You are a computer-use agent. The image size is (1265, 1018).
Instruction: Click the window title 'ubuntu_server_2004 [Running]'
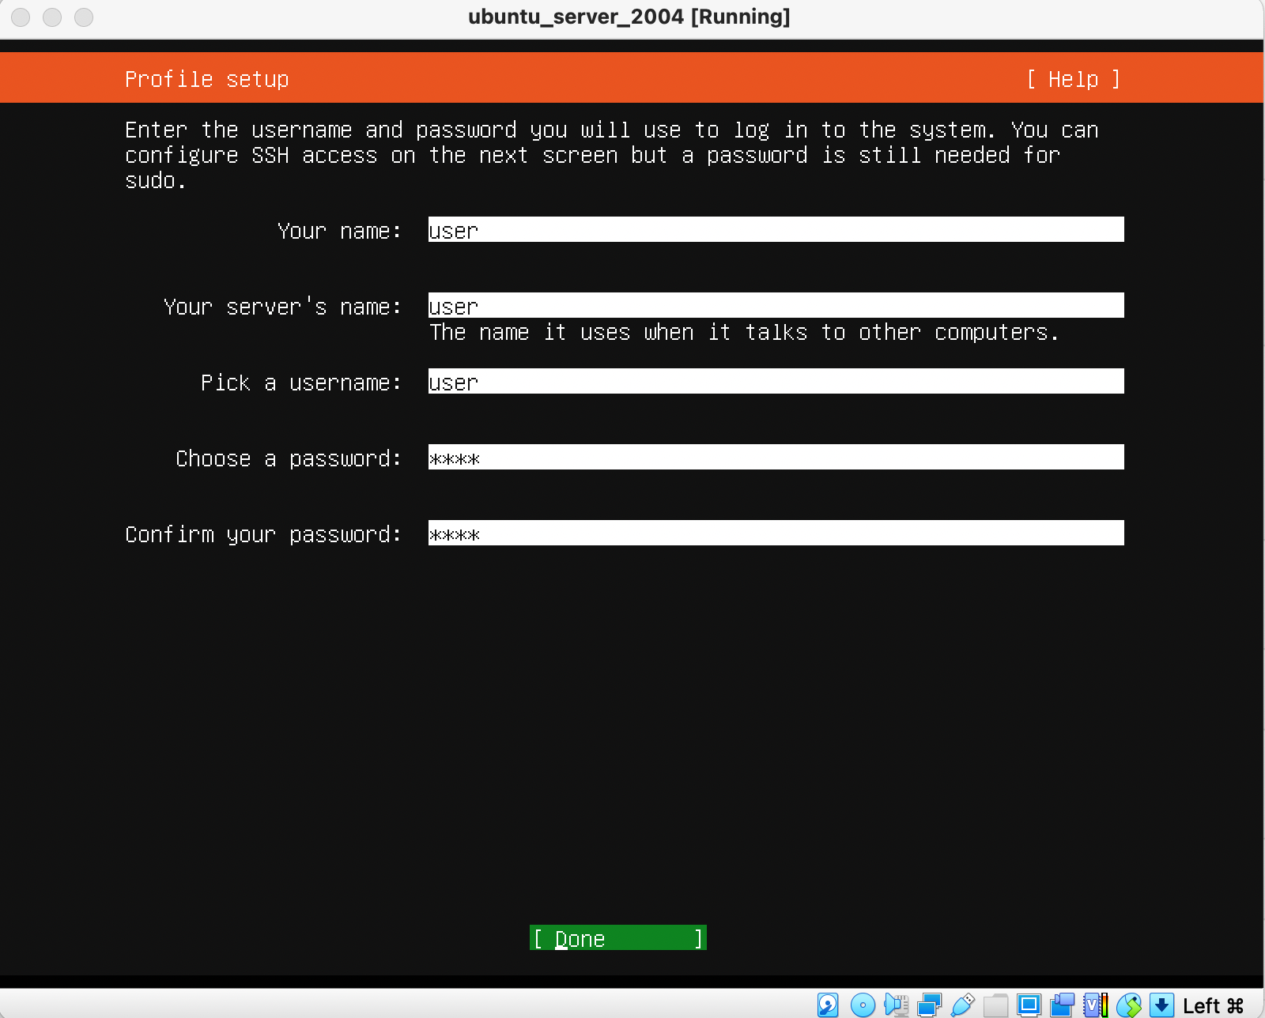pos(629,17)
